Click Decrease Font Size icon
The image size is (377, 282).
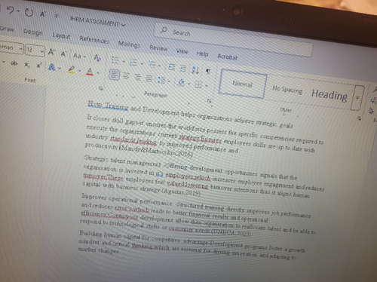[63, 54]
